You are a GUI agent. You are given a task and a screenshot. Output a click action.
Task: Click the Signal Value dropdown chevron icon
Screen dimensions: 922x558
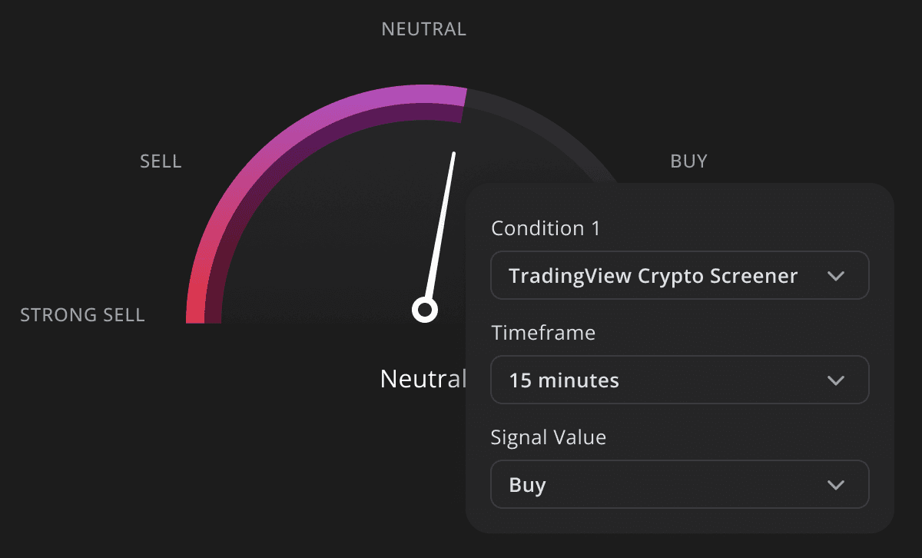pos(836,485)
